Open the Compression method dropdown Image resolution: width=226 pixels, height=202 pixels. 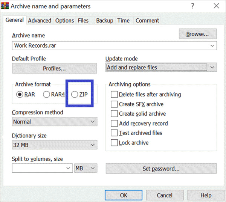(93, 122)
